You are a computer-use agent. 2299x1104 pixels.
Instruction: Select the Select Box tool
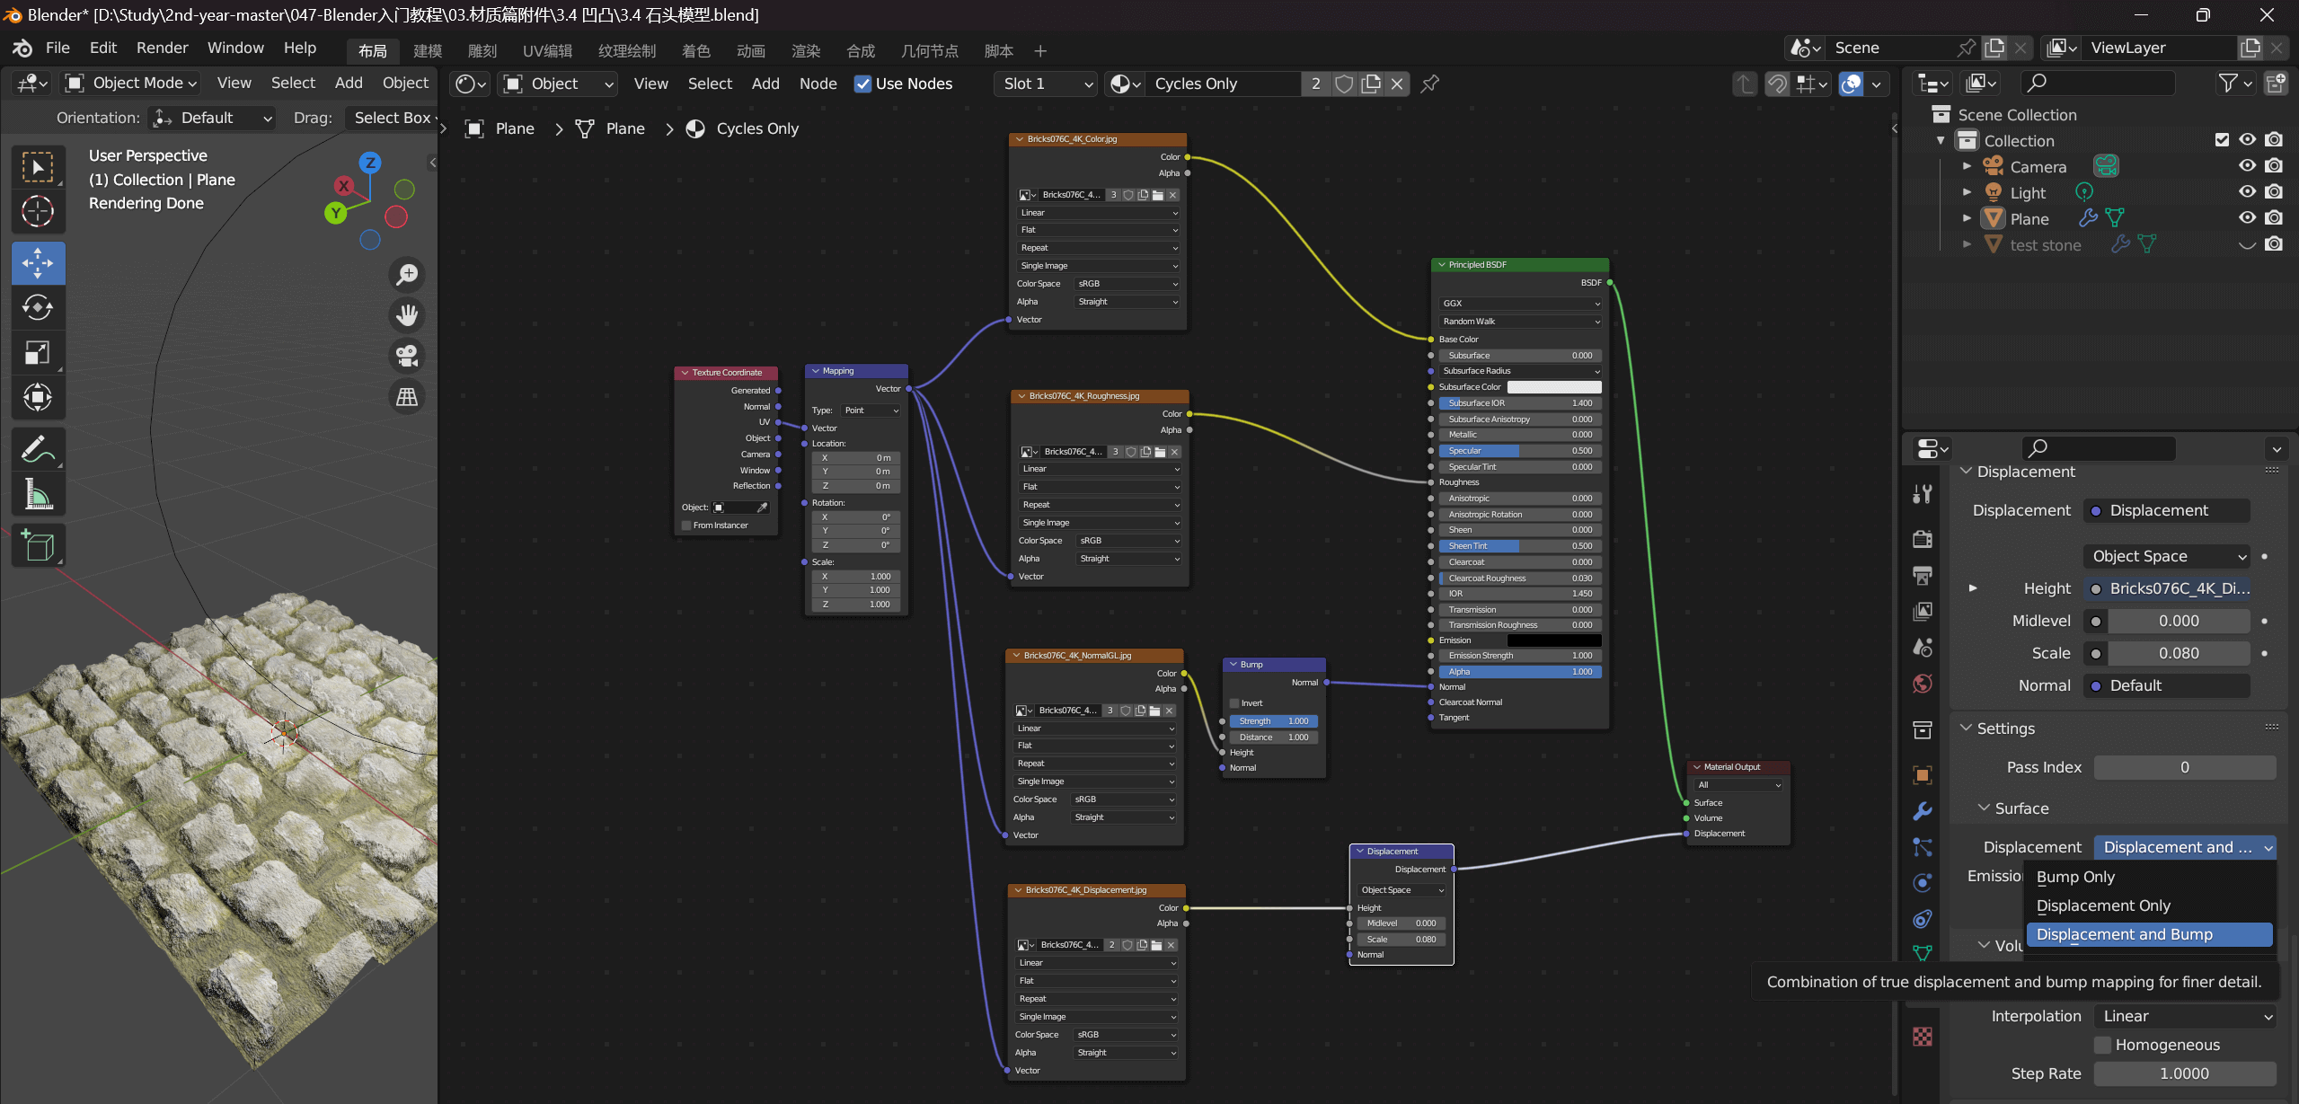[x=38, y=167]
